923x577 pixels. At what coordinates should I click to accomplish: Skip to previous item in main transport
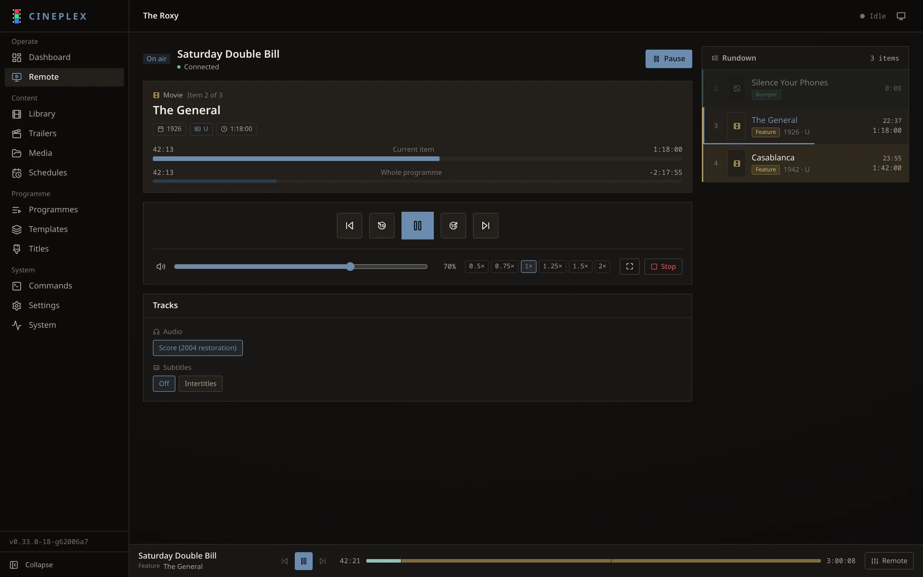[349, 226]
